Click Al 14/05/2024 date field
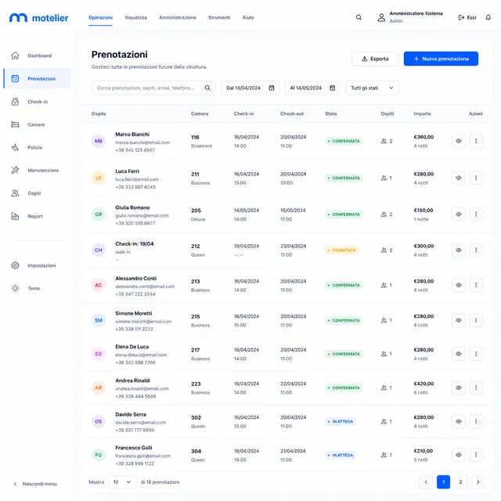The image size is (501, 501). coord(312,88)
